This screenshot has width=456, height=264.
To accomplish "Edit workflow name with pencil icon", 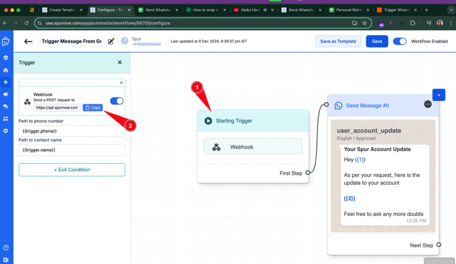I will pos(111,42).
